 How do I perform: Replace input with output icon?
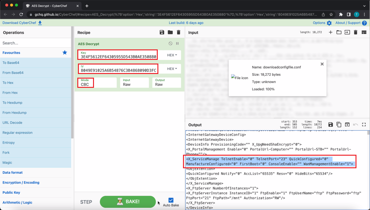click(x=347, y=125)
